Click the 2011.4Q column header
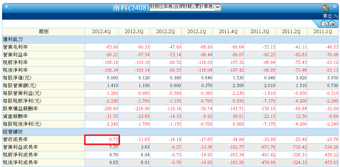Screen dimensions: 340x167 [228, 32]
